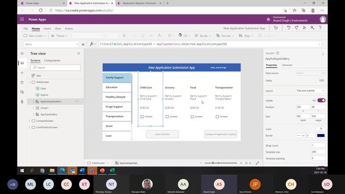Click the formula bar Filter expression

(x=163, y=44)
